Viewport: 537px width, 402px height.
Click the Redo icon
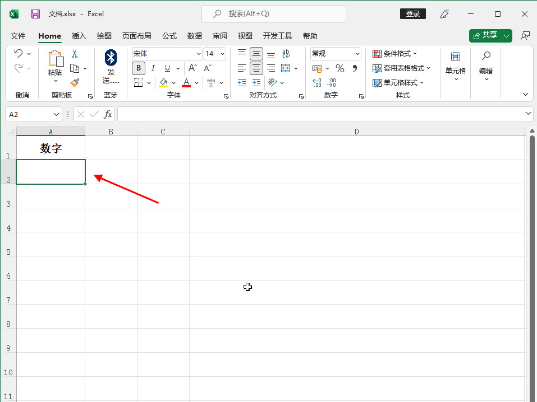click(x=19, y=68)
